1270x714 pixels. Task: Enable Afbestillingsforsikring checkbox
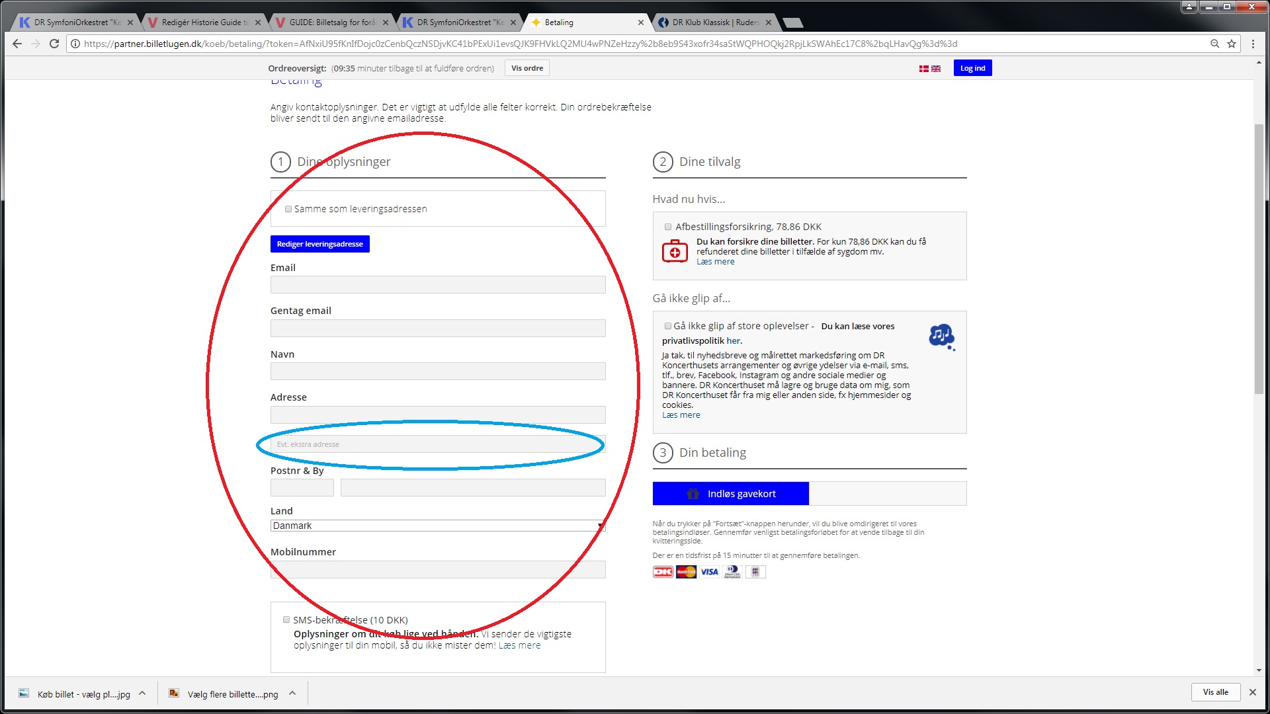pos(668,227)
